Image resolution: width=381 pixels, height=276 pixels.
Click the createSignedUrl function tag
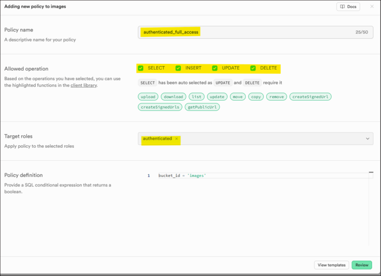[310, 97]
